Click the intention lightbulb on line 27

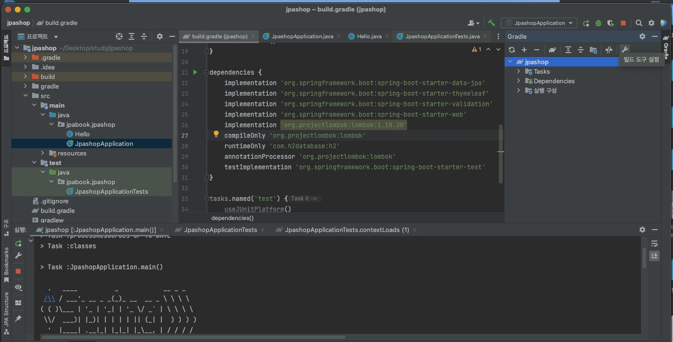pyautogui.click(x=216, y=134)
